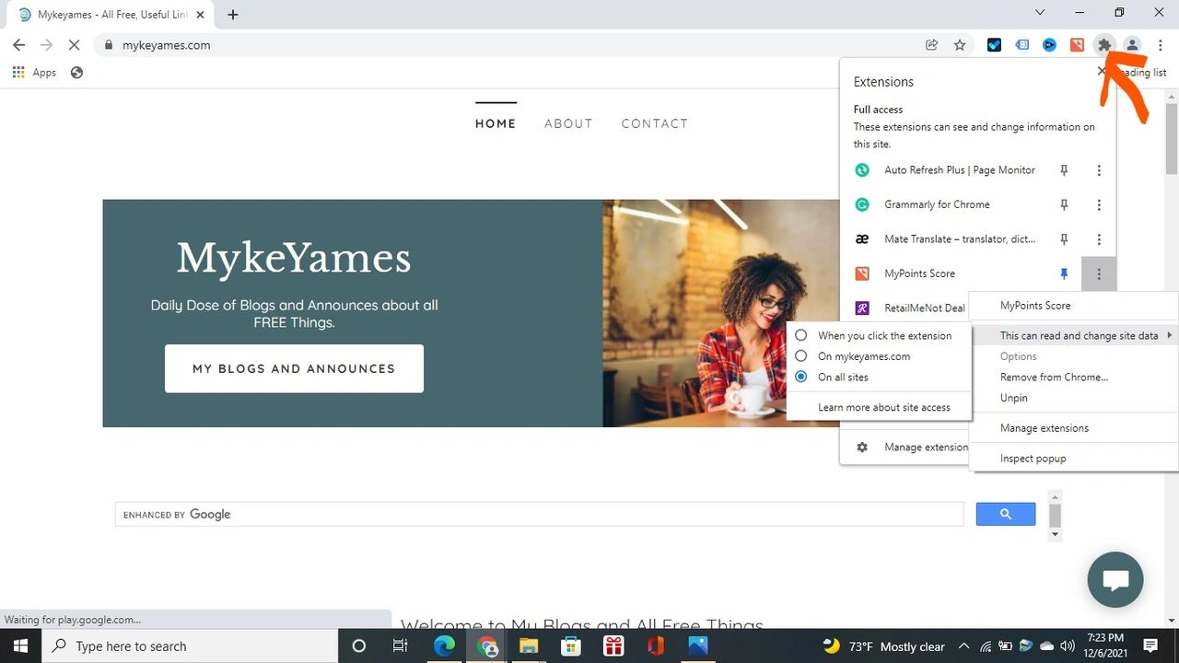Click the Auto Refresh Plus extension icon
1179x663 pixels.
coord(862,169)
